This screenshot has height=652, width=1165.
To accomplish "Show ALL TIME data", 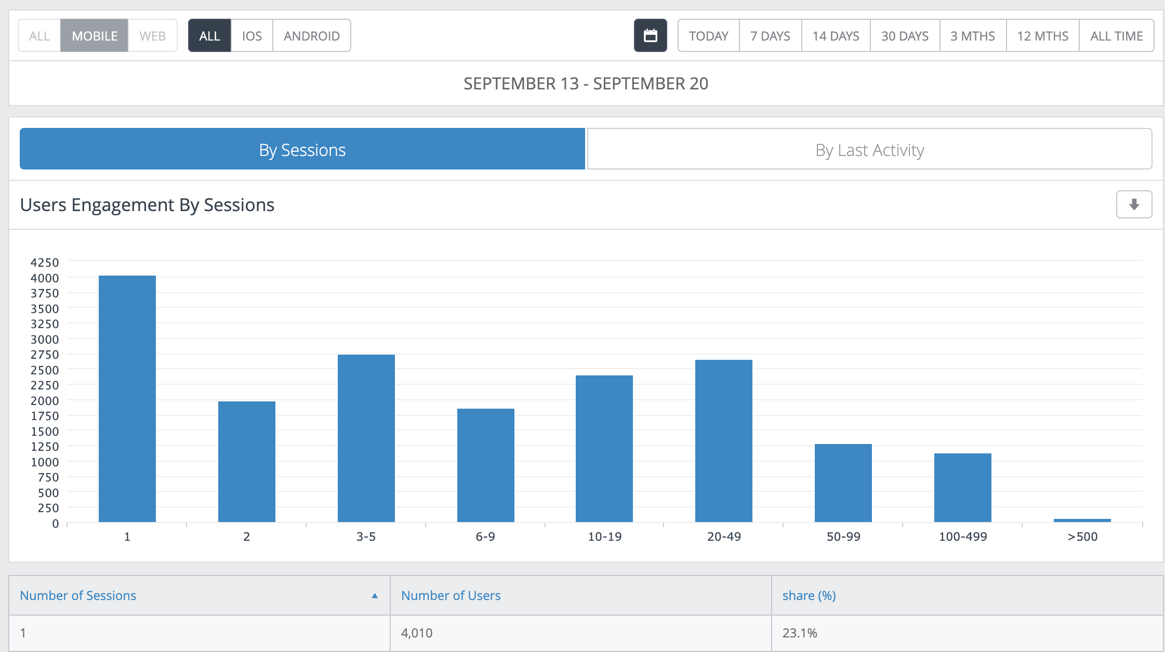I will tap(1116, 36).
